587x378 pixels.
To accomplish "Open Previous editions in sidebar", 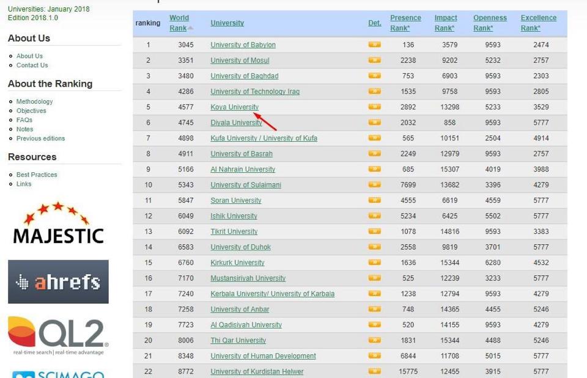I will (40, 138).
